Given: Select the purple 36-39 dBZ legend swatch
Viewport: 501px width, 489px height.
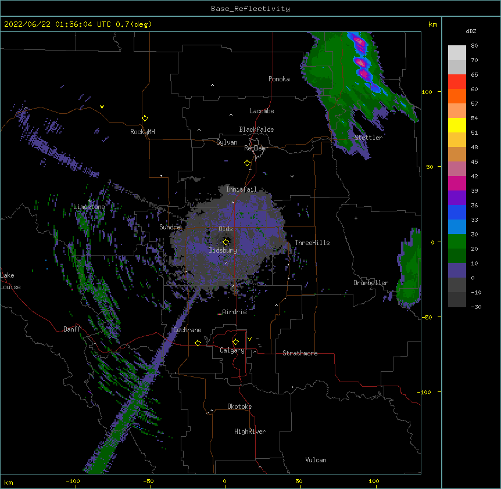Looking at the screenshot, I should tap(457, 198).
